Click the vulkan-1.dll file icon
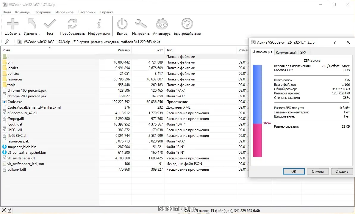355x214 pixels. pos(4,169)
